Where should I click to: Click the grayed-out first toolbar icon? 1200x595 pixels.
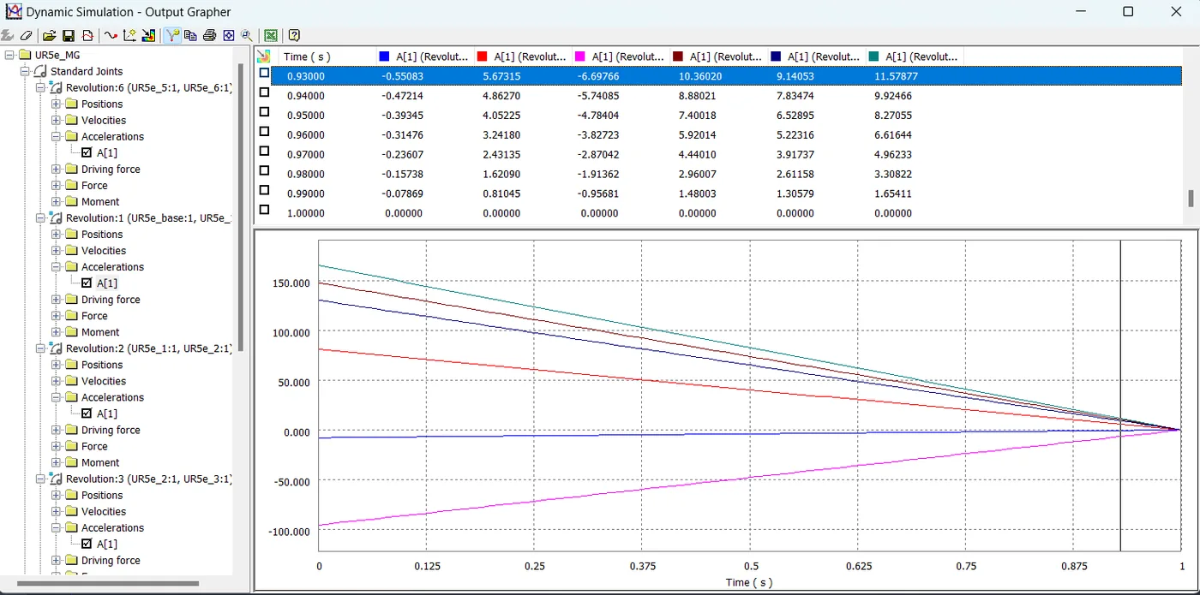tap(8, 36)
